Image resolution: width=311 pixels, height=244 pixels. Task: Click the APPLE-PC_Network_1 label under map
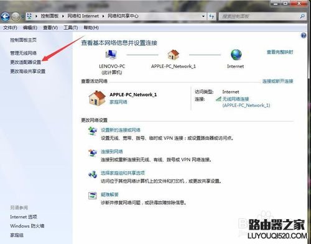click(x=174, y=66)
